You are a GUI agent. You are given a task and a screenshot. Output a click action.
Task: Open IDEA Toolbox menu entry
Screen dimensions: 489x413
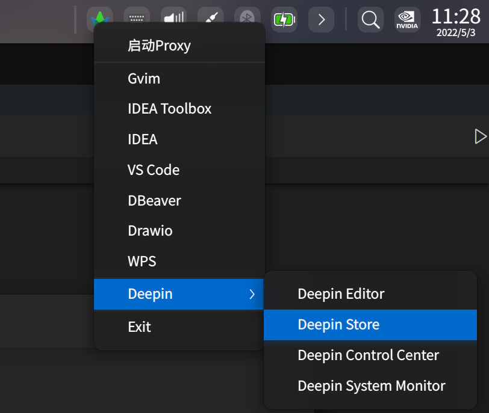[169, 109]
